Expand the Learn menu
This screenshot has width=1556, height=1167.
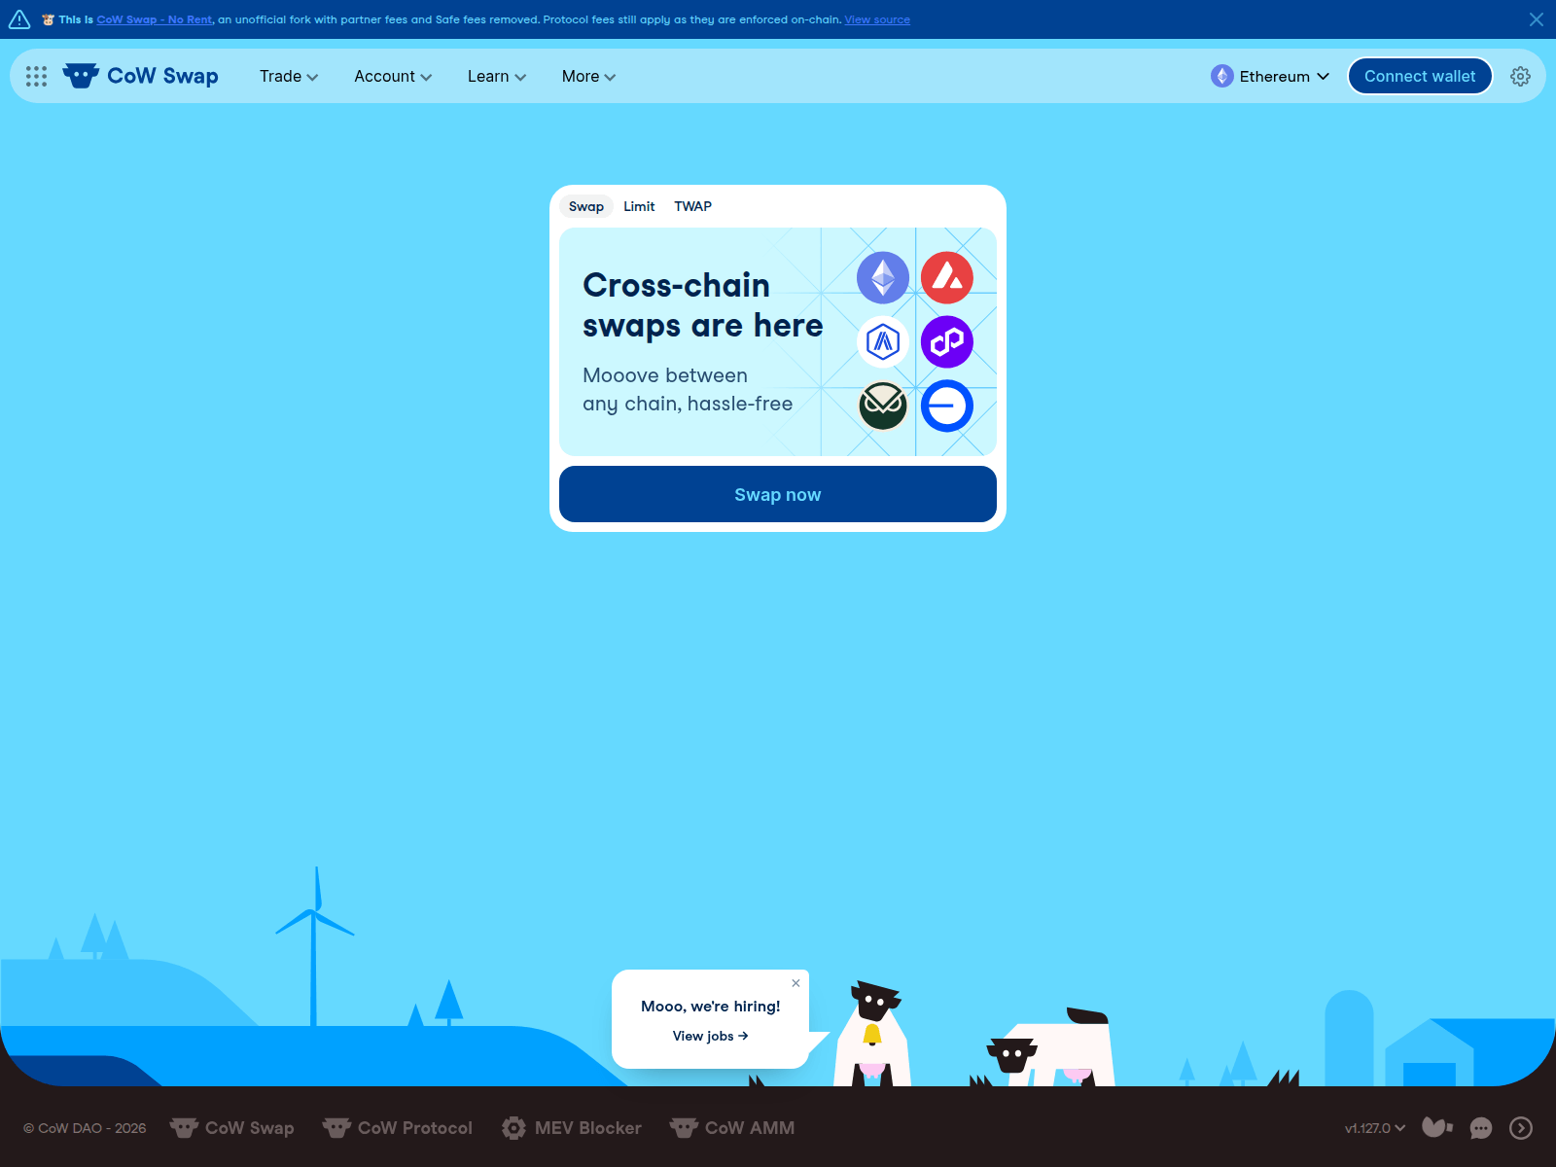pos(497,76)
